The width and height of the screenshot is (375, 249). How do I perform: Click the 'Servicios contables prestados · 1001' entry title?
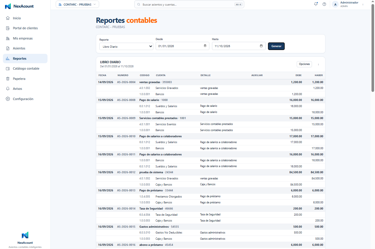click(x=163, y=118)
